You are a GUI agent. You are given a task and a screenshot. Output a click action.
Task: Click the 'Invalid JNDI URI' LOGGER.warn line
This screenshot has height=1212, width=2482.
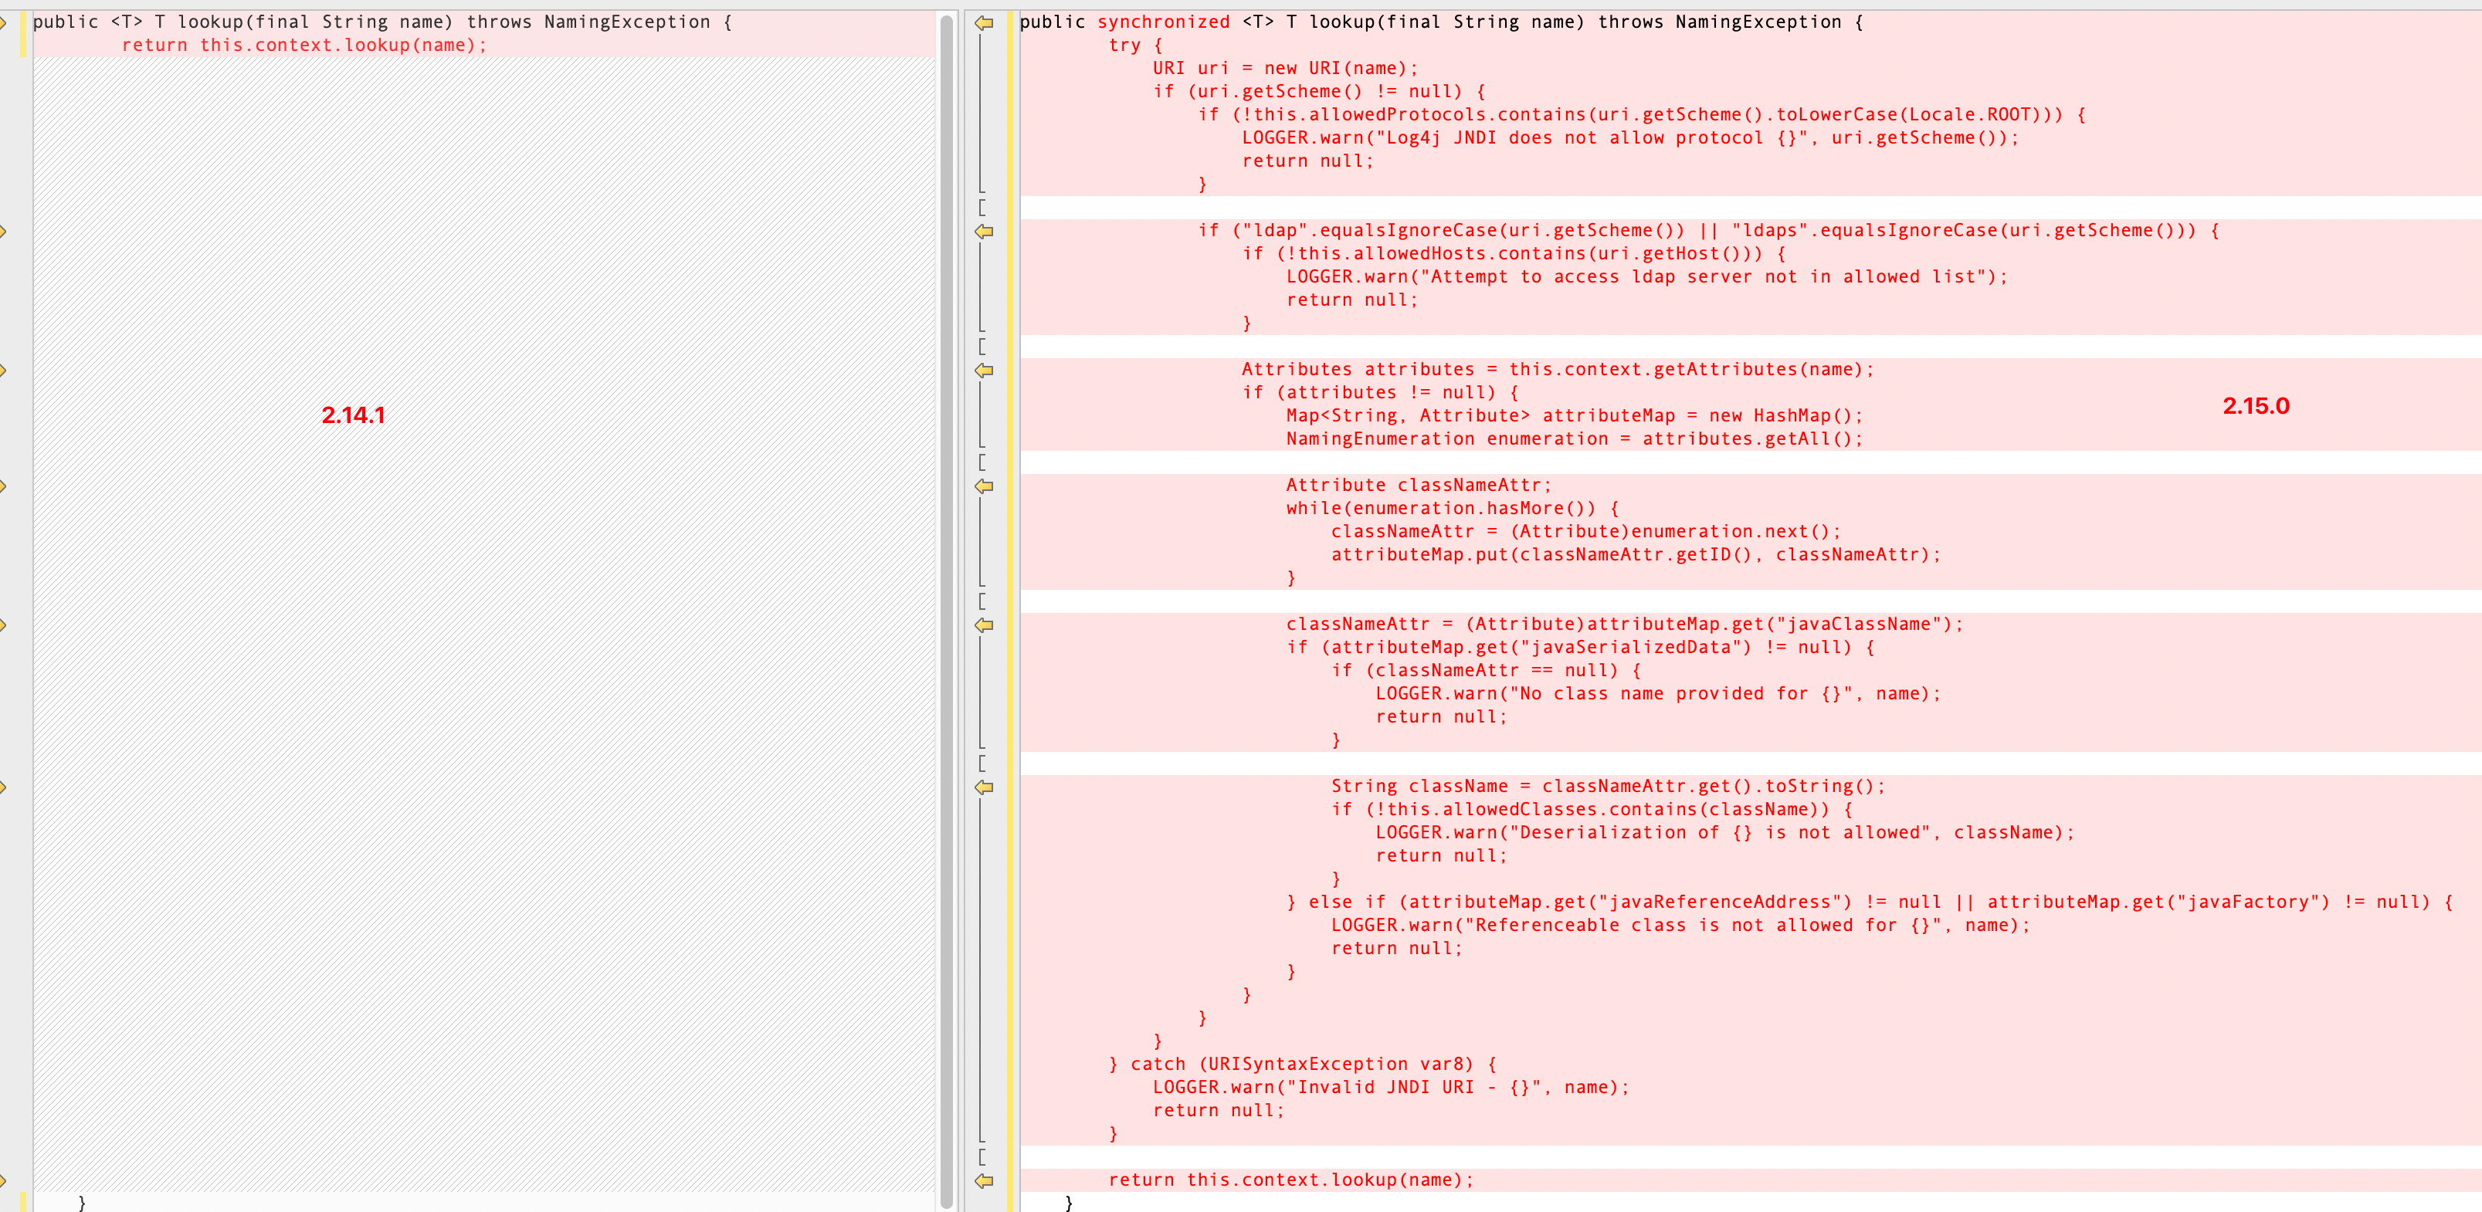tap(1389, 1087)
